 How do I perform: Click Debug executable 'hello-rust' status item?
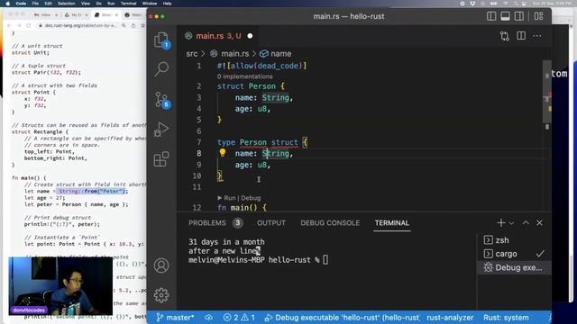coord(343,318)
